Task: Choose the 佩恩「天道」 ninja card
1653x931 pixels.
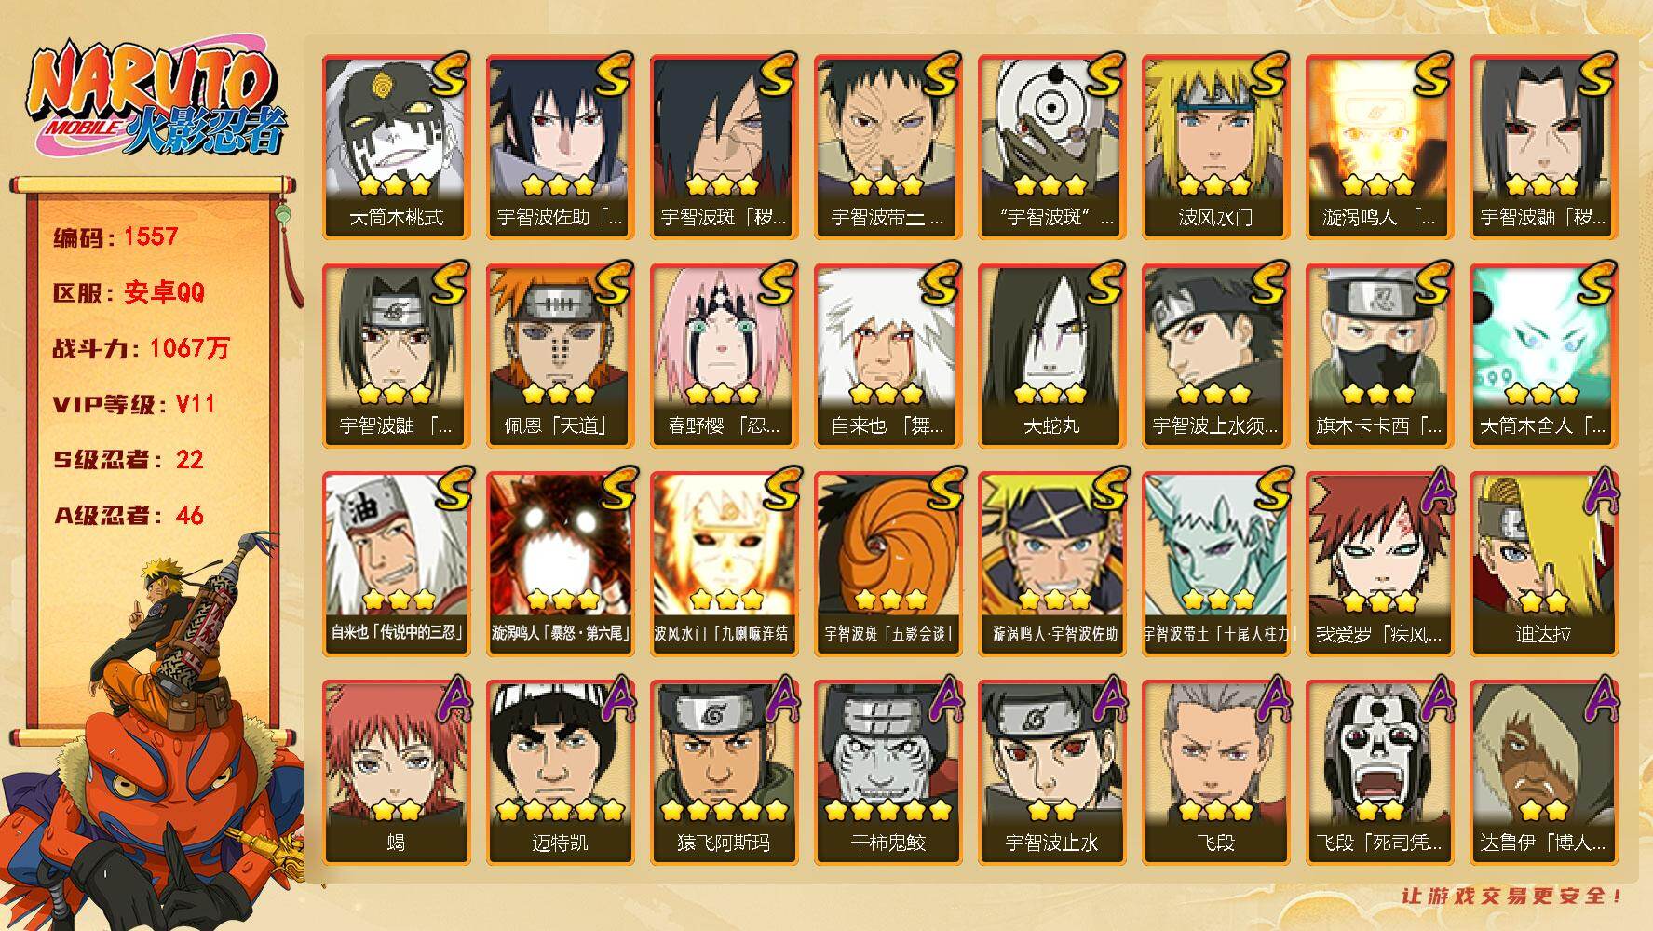Action: pyautogui.click(x=561, y=356)
